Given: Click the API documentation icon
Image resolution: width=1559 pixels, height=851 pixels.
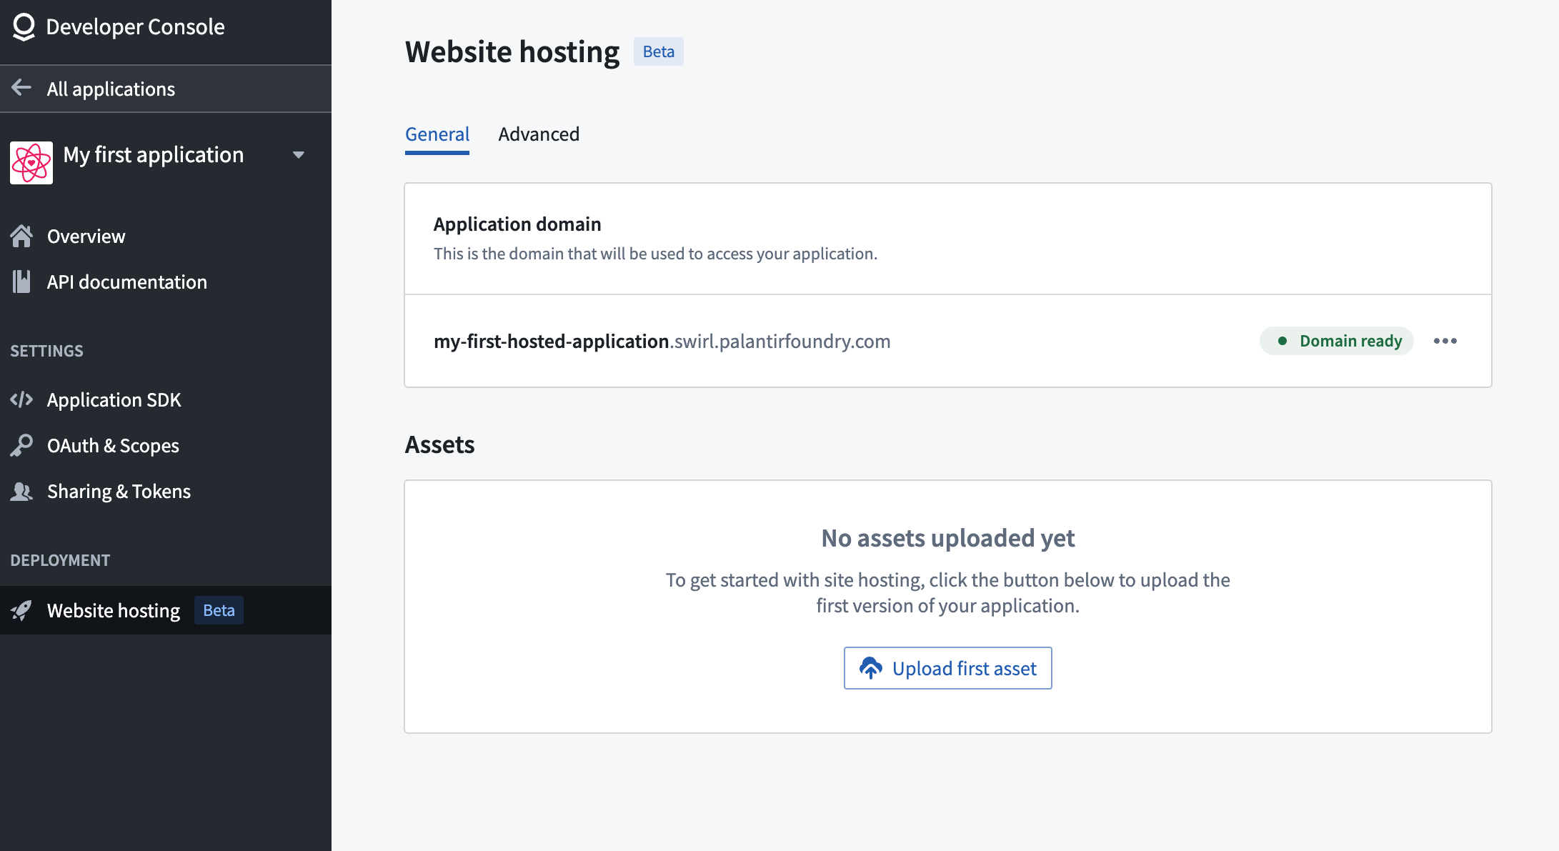Looking at the screenshot, I should (x=23, y=281).
